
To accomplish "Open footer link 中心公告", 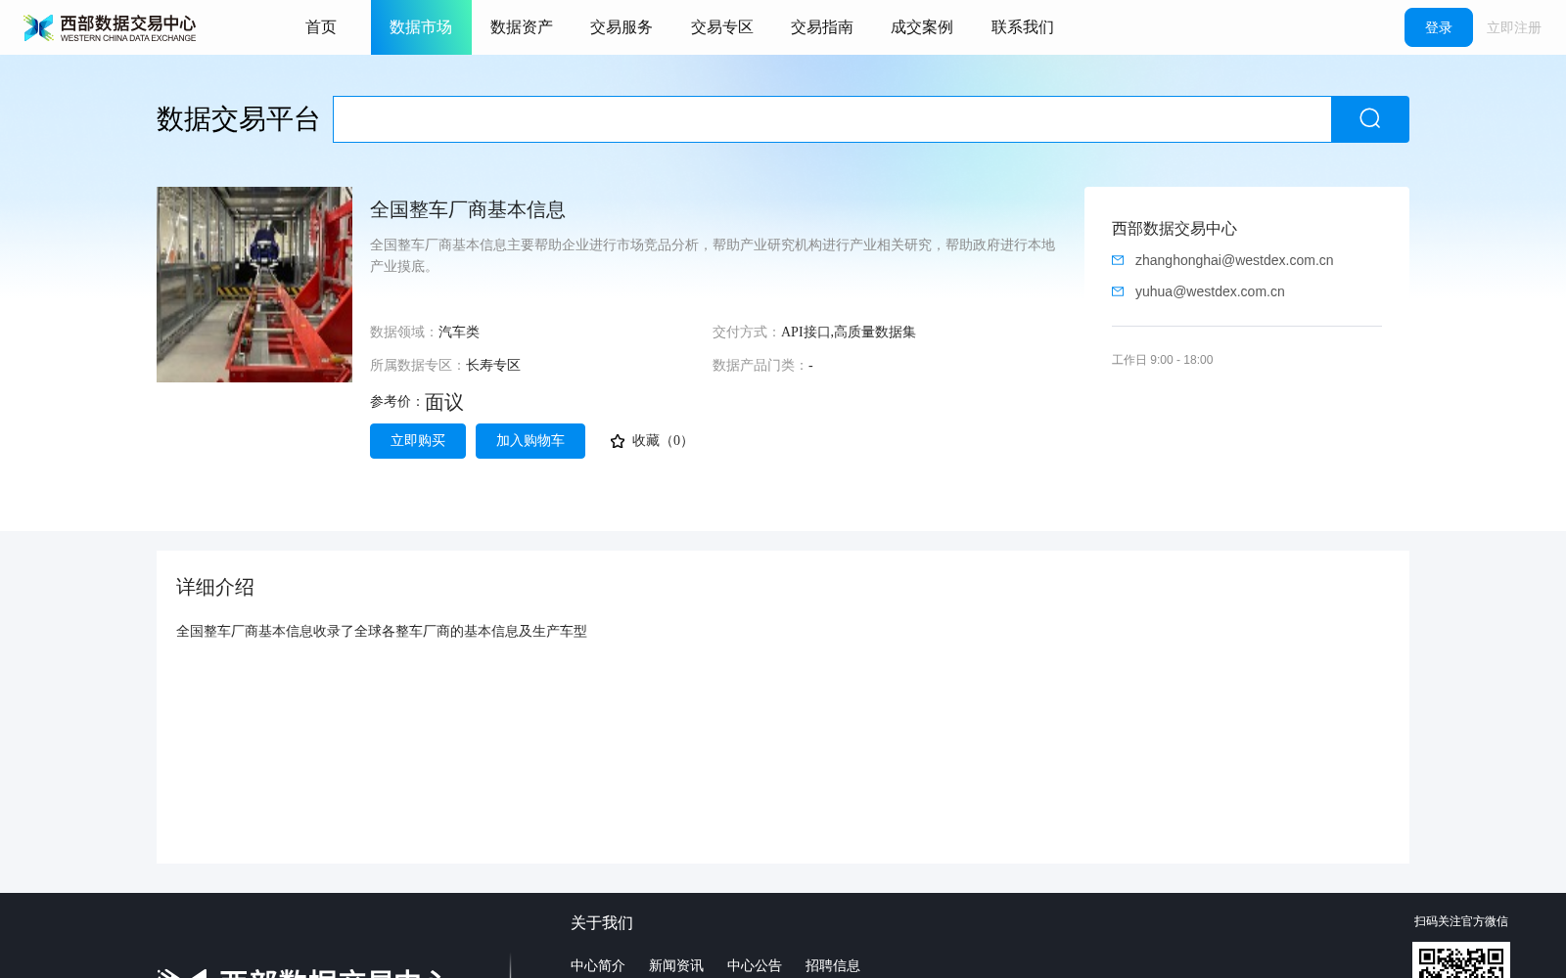I will pos(755,965).
